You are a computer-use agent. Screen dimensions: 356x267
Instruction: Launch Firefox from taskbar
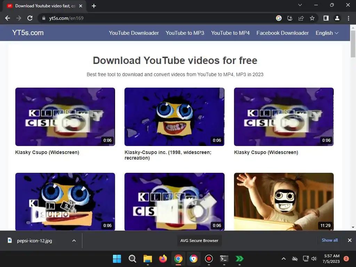[x=163, y=259]
